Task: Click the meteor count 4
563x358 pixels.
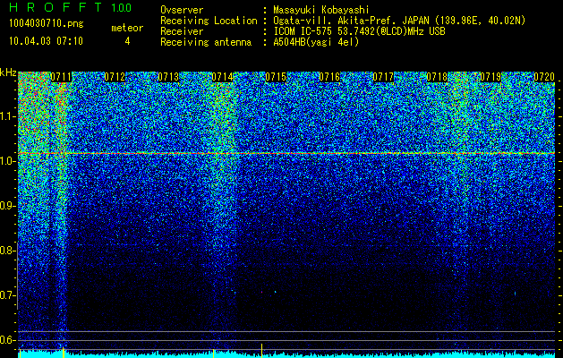Action: click(x=127, y=41)
